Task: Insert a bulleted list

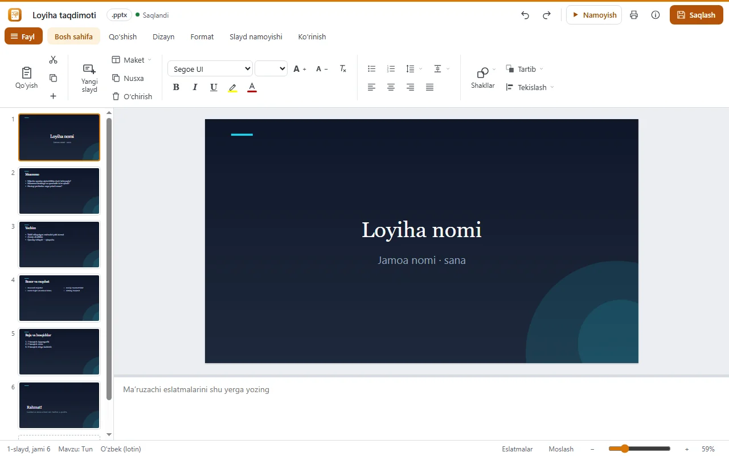Action: coord(372,69)
